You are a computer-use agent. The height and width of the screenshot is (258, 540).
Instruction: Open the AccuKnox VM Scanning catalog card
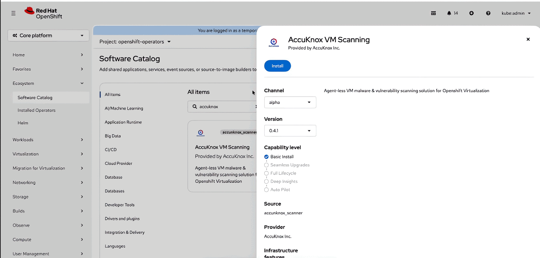click(x=222, y=156)
